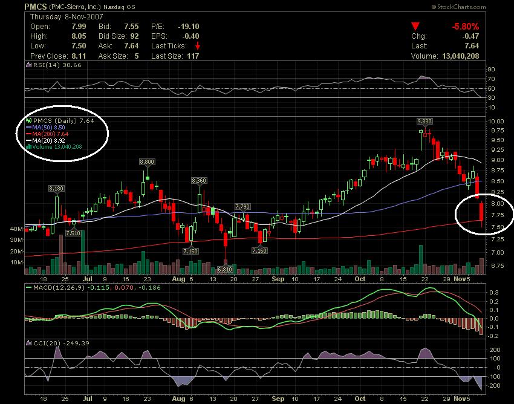Click the Prev Close value 8.11

[x=79, y=56]
